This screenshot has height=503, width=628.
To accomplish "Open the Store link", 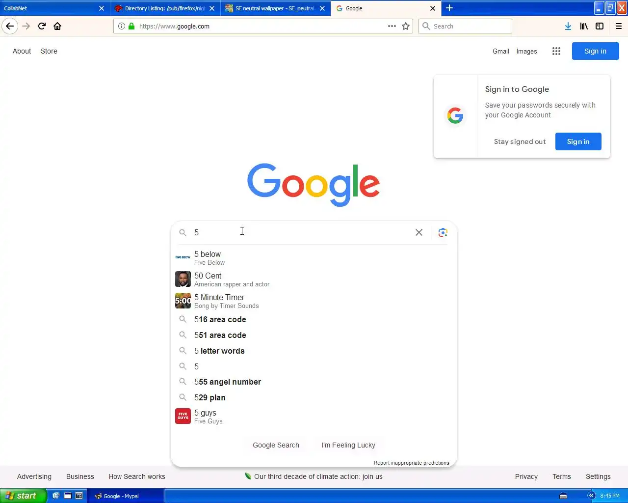I will coord(49,51).
